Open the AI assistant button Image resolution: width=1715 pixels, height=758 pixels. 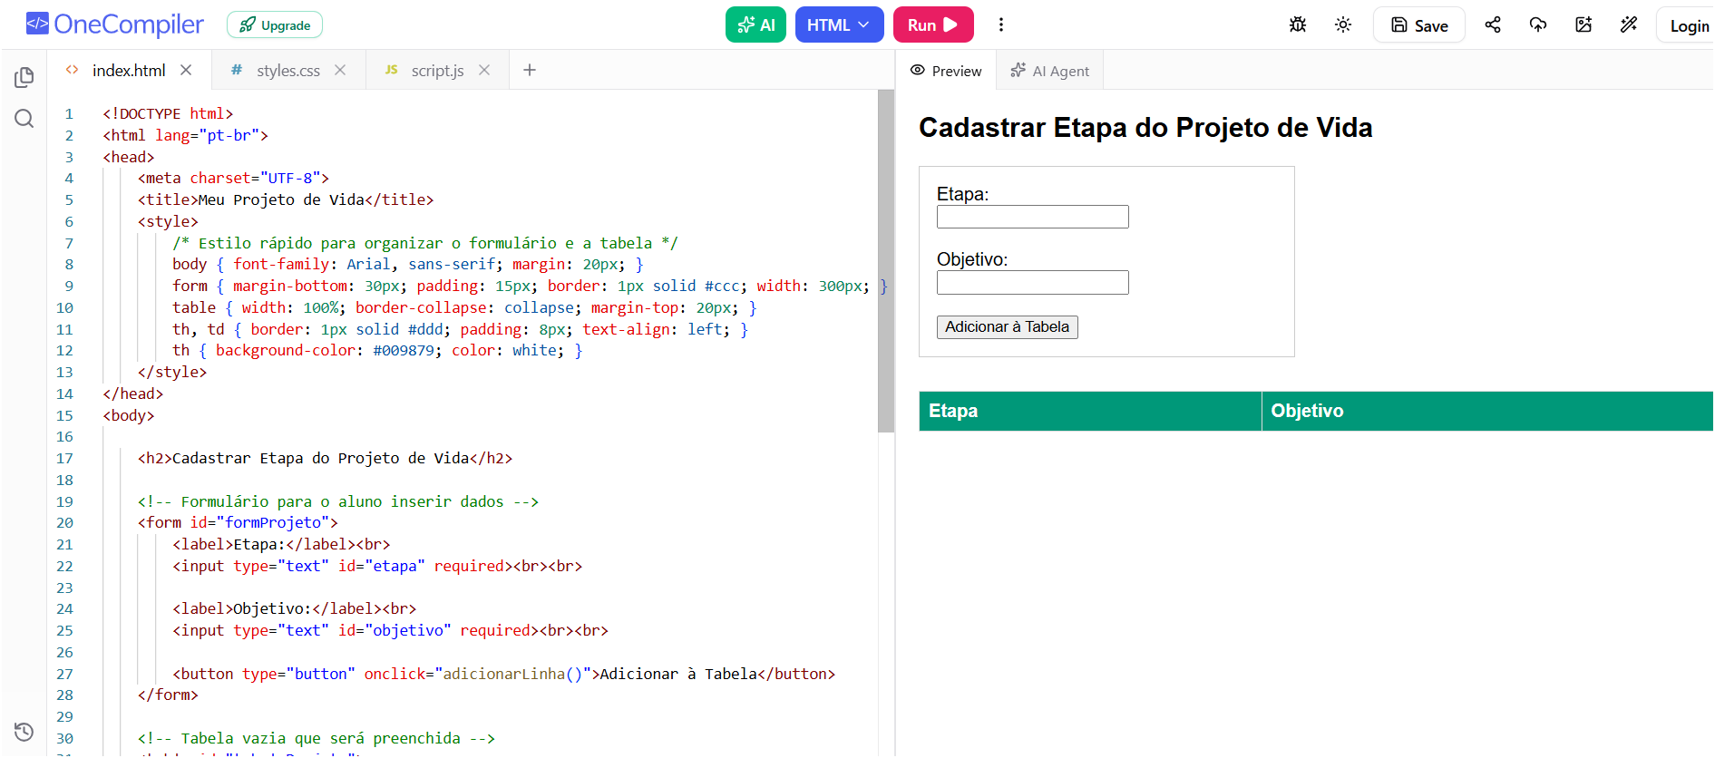[755, 24]
